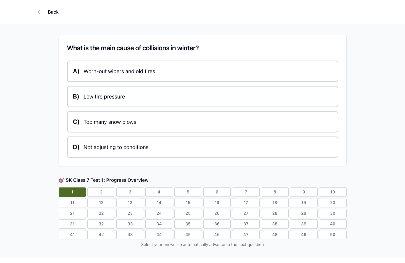Jump to question 35
Image resolution: width=405 pixels, height=263 pixels.
188,224
